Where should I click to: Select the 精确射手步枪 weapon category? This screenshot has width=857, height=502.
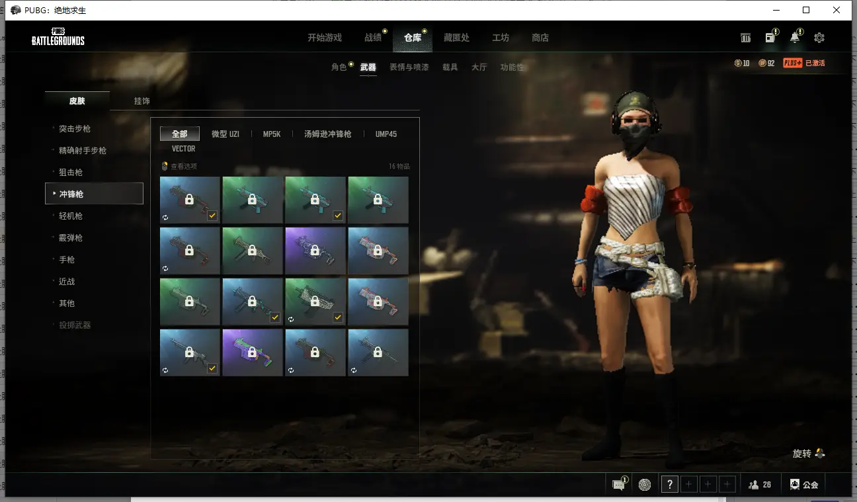point(83,151)
